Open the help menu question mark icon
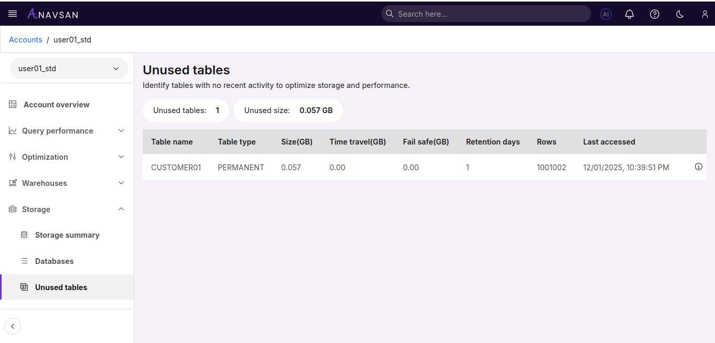This screenshot has width=715, height=343. point(655,14)
